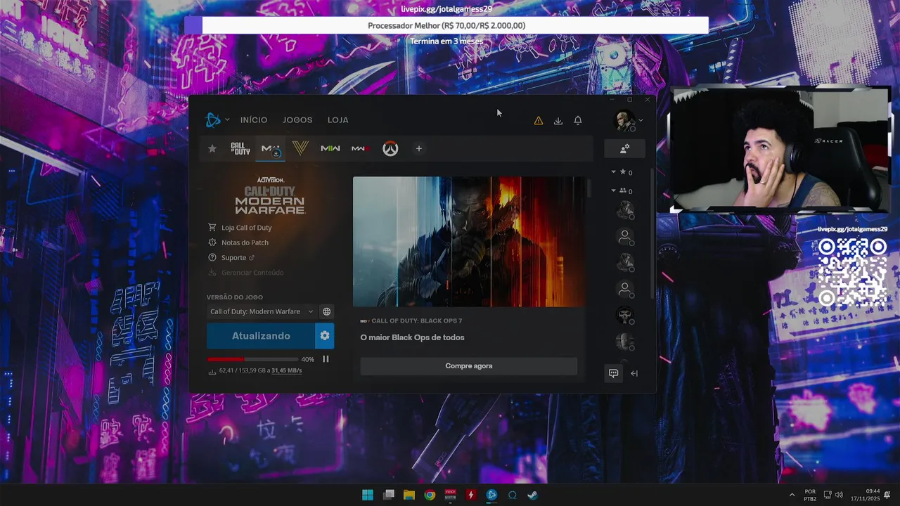Open the LOJA tab
The image size is (900, 506).
(x=338, y=120)
